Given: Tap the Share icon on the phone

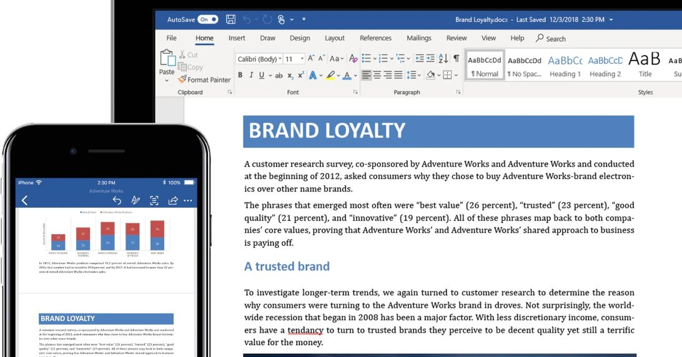Looking at the screenshot, I should [173, 200].
